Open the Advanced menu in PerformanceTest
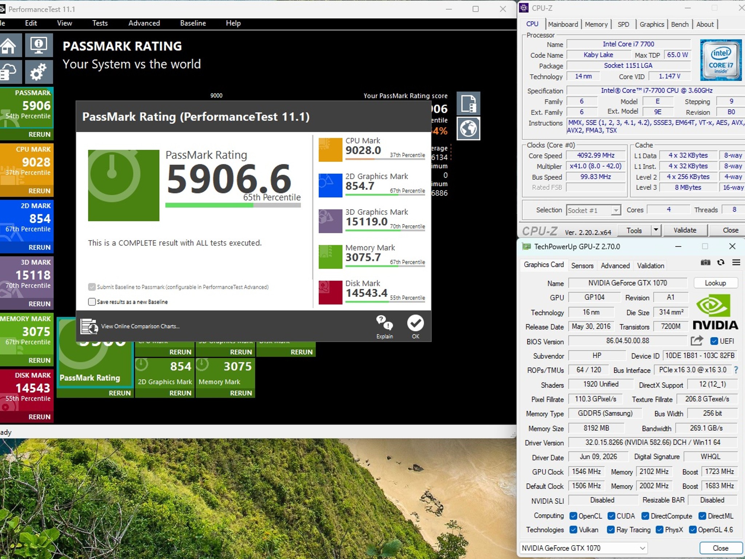The image size is (745, 559). coord(144,23)
